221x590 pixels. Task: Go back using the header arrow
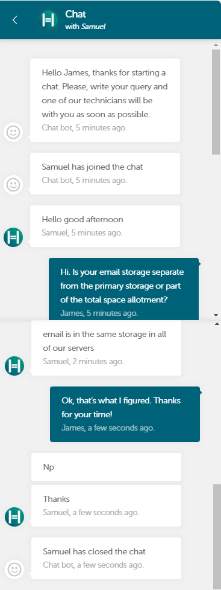(x=15, y=20)
